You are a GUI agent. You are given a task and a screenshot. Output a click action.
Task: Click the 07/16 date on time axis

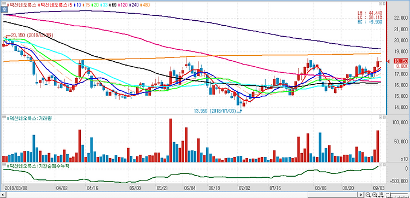click(276, 188)
